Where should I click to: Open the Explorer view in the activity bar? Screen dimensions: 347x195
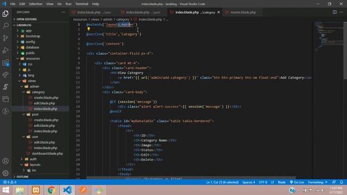(5, 14)
